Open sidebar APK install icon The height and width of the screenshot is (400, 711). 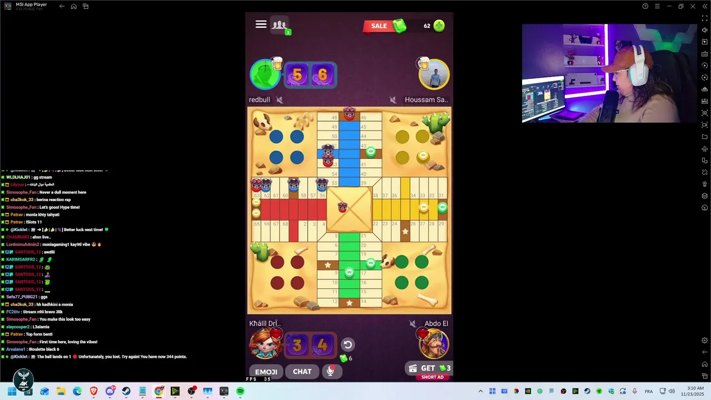704,101
